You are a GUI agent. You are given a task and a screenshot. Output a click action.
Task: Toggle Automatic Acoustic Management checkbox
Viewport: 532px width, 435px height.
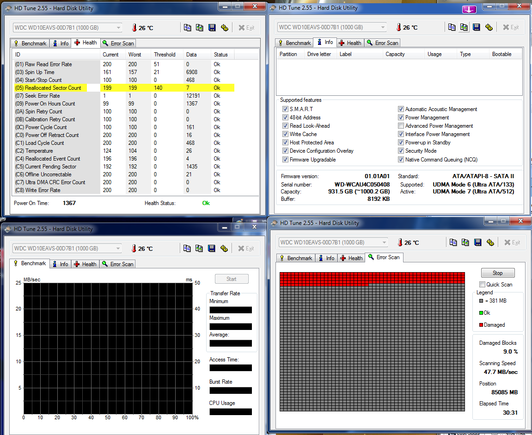click(x=401, y=109)
